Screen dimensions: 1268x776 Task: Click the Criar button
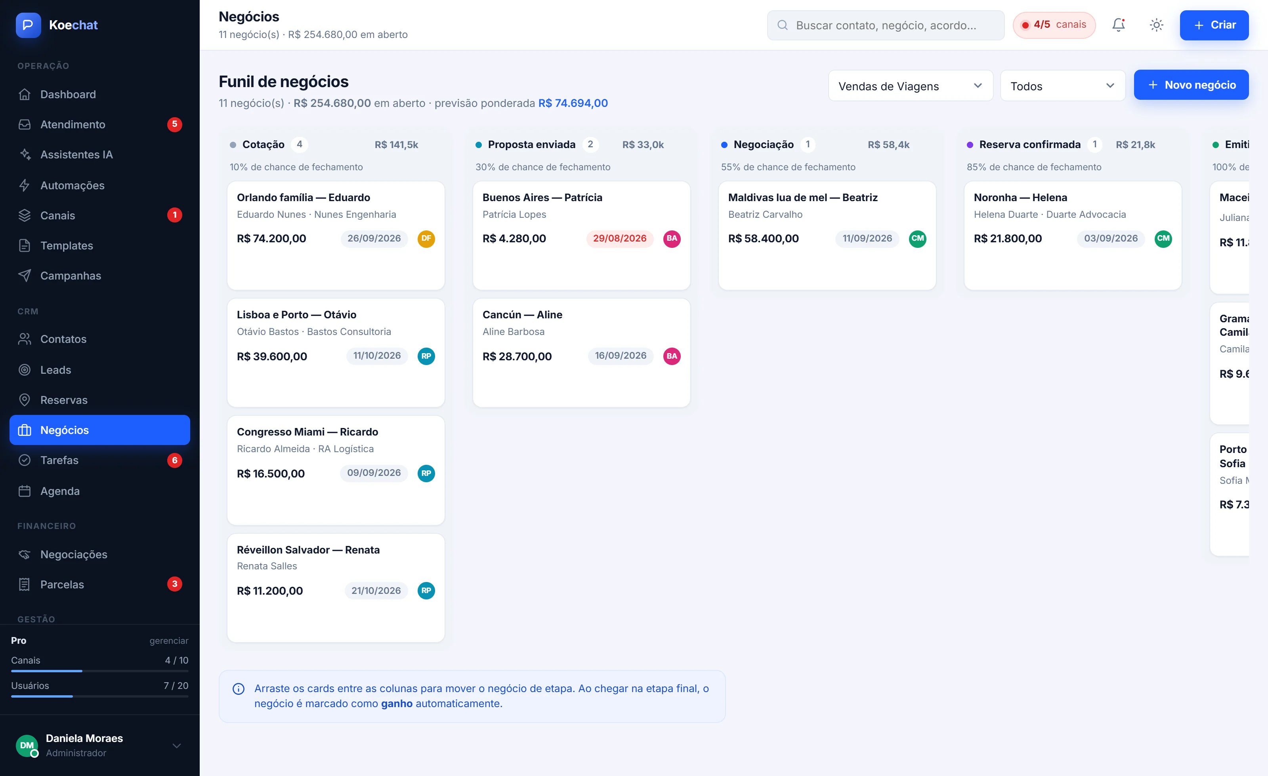[x=1214, y=25]
